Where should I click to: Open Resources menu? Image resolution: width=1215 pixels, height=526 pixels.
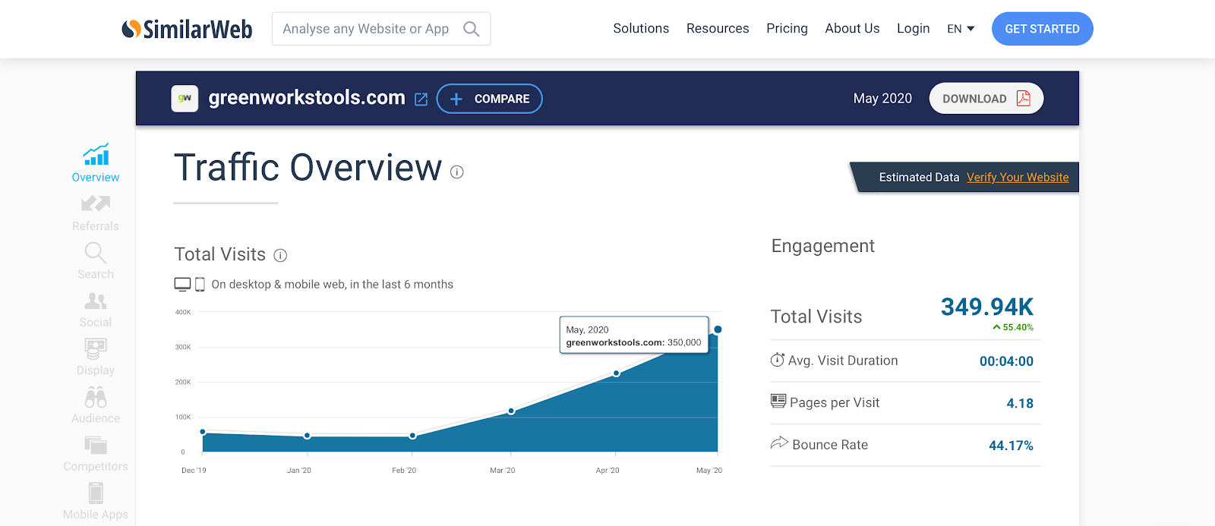[x=718, y=28]
